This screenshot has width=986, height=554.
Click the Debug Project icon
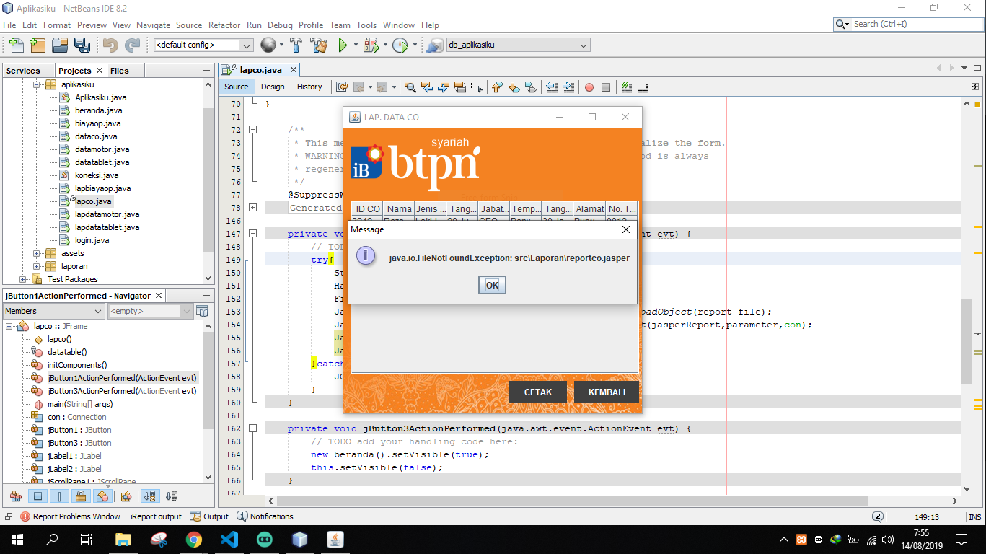(371, 45)
